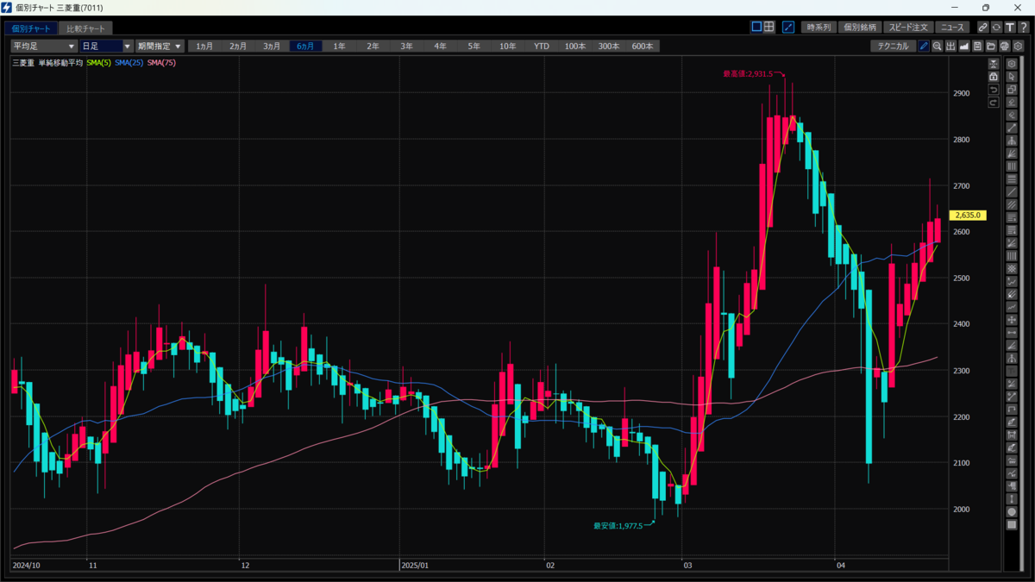Click the blue SMA(25) legend label
Image resolution: width=1035 pixels, height=582 pixels.
(129, 63)
